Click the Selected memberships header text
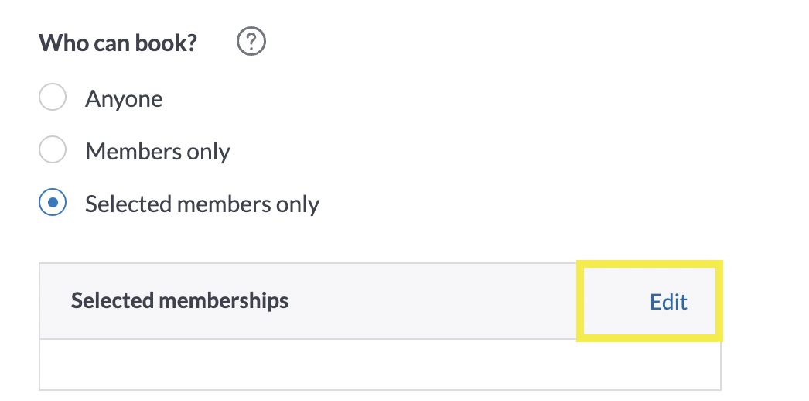 pos(179,301)
